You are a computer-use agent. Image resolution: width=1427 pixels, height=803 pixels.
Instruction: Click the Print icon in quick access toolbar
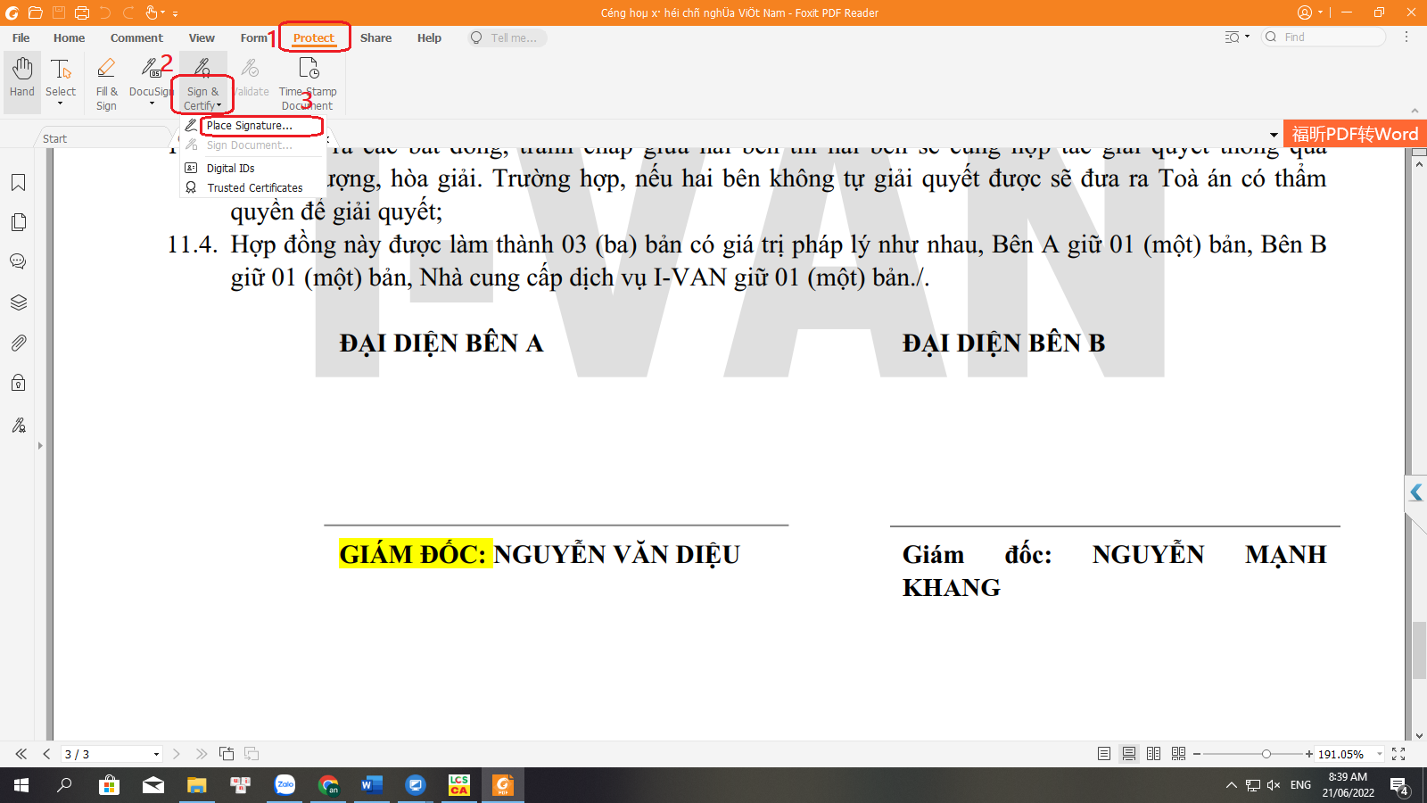tap(82, 12)
